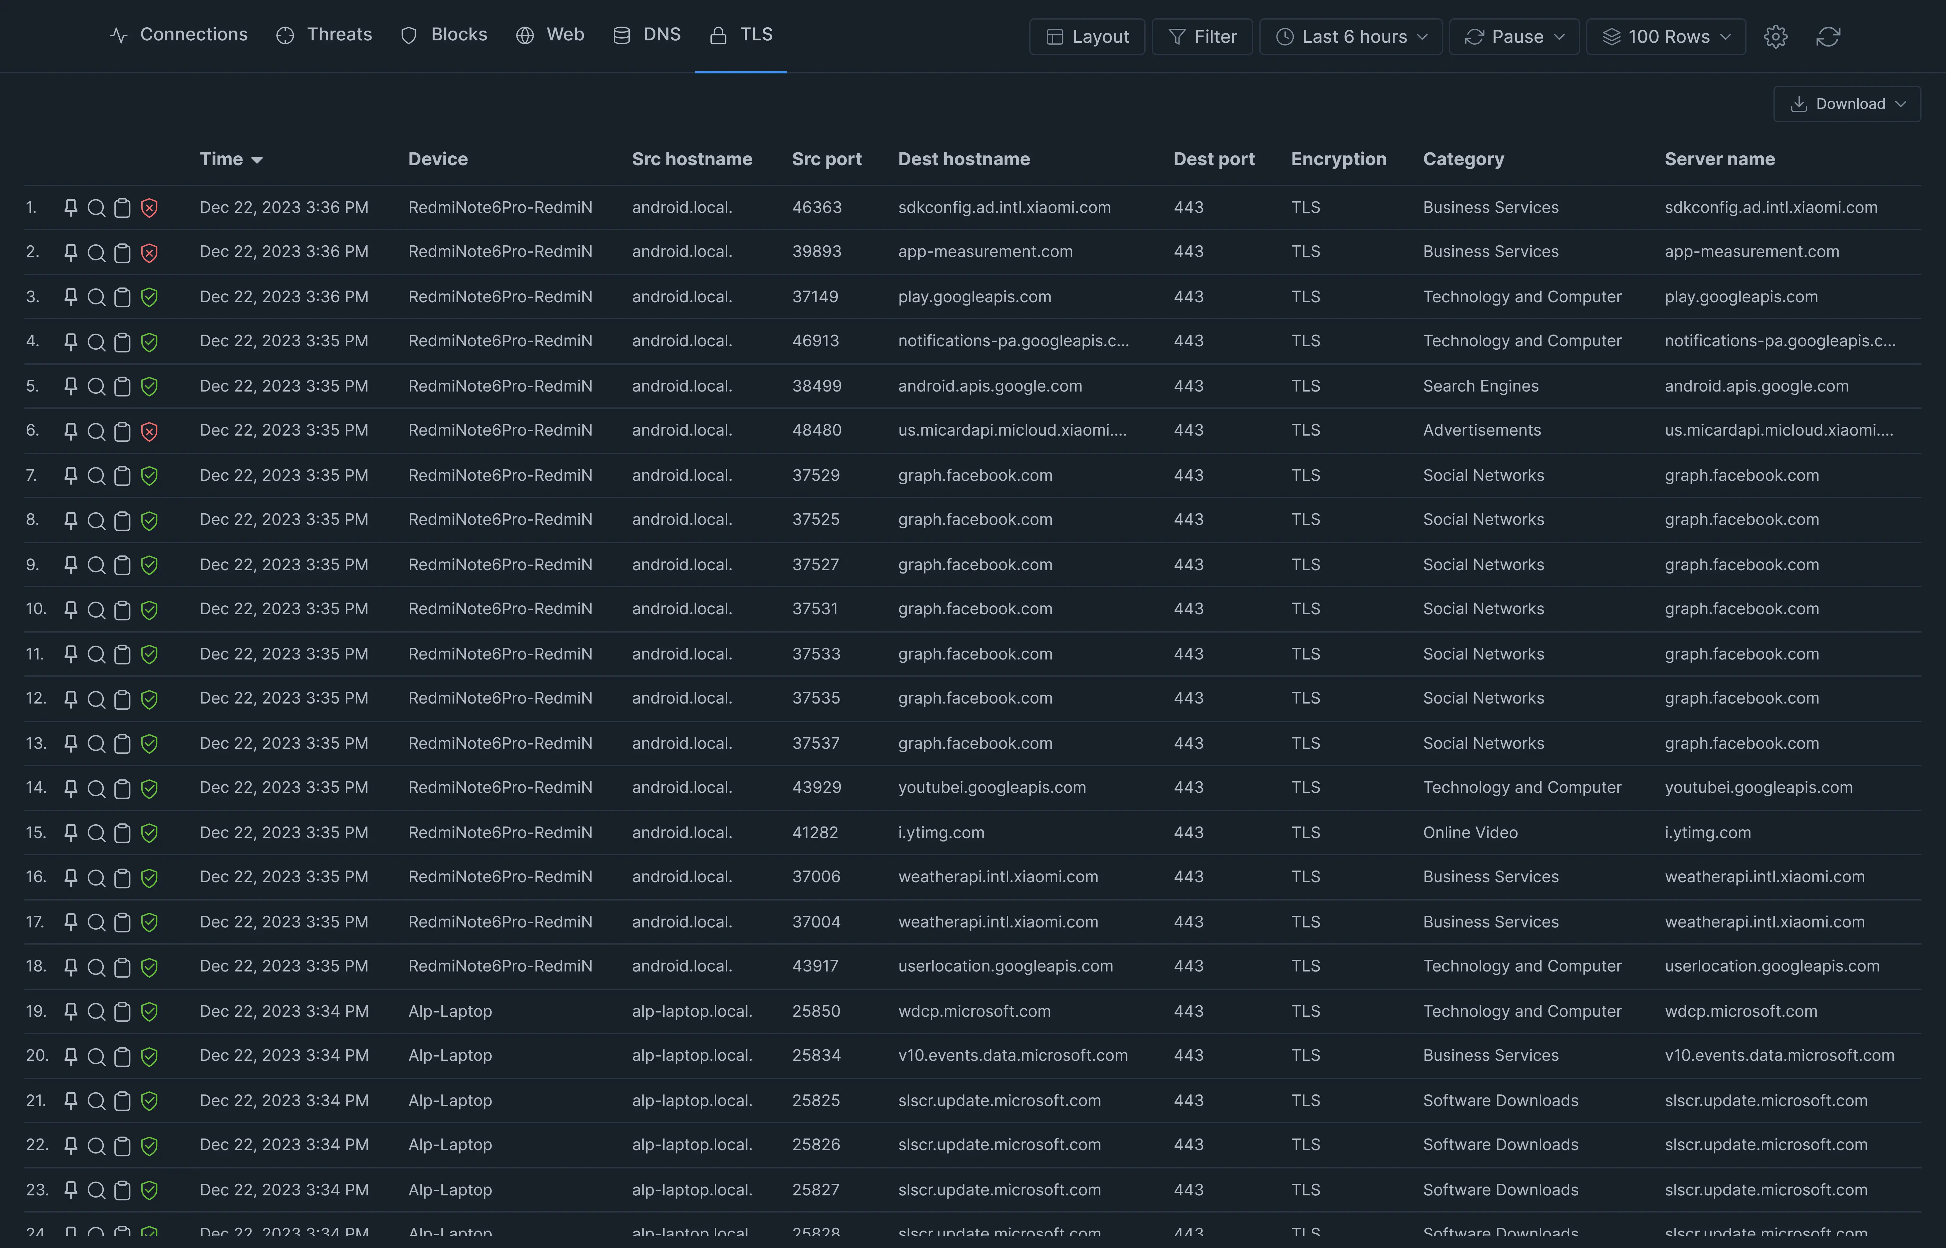This screenshot has height=1248, width=1946.
Task: Copy row 3 with the clipboard icon
Action: [x=122, y=297]
